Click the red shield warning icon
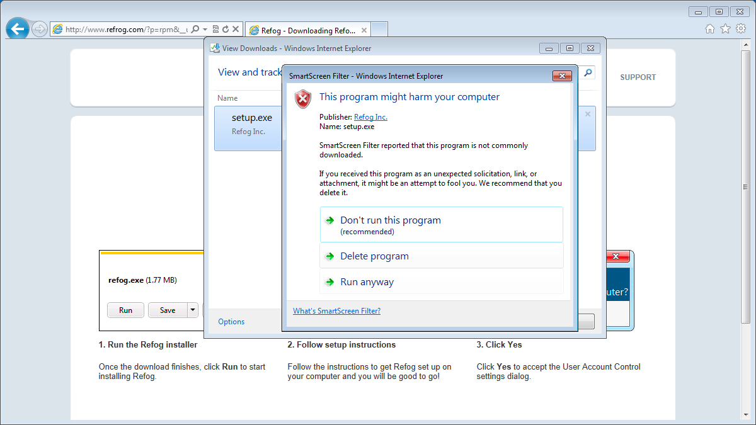 point(304,99)
